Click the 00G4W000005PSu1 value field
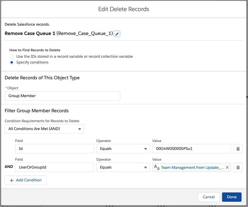Viewport: 248px width, 207px height. point(191,149)
